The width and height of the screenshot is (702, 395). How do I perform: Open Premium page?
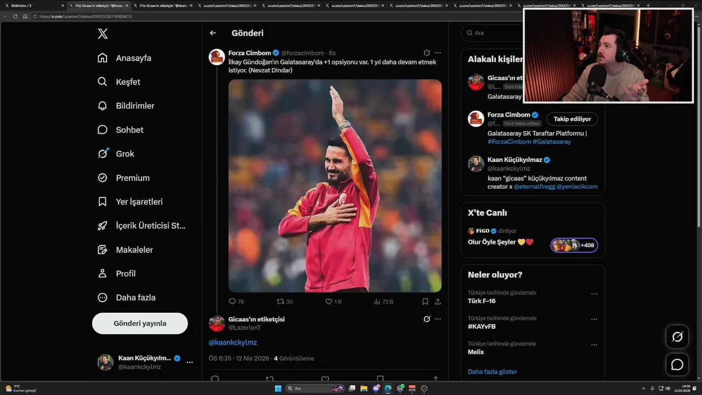click(123, 178)
